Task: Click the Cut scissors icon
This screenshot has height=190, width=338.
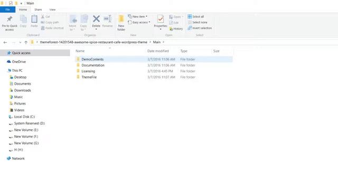Action: [43, 16]
